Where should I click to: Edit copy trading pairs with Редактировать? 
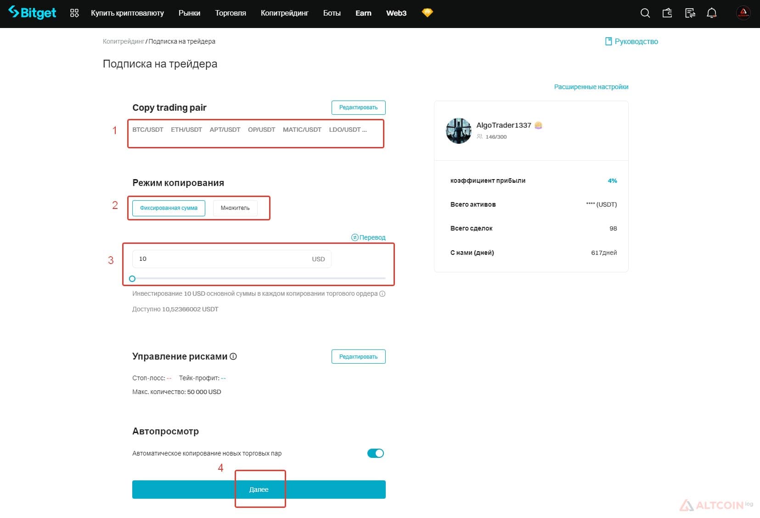tap(359, 107)
